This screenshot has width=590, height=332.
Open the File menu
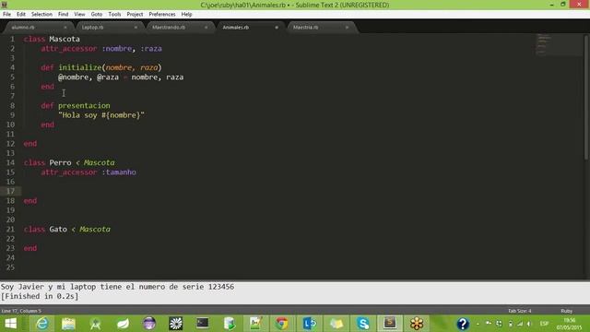(x=6, y=15)
